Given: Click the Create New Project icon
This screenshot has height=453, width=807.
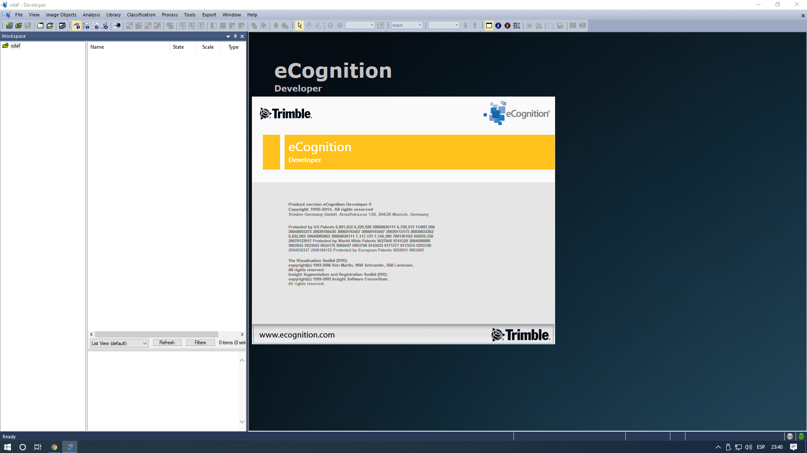Looking at the screenshot, I should pyautogui.click(x=9, y=26).
